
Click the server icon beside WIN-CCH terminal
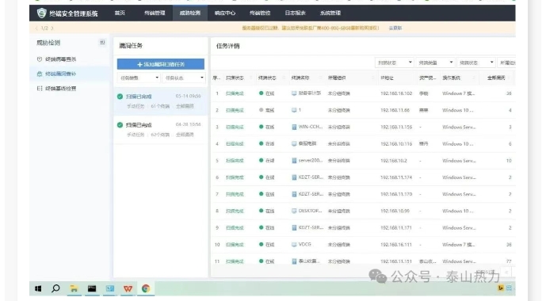pos(294,127)
